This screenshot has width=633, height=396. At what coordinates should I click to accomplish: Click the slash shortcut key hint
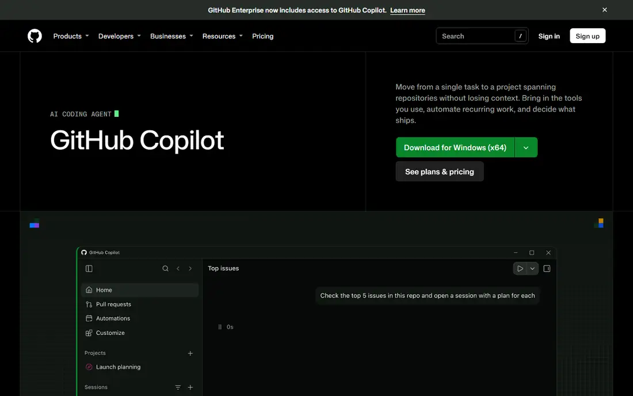coord(520,36)
